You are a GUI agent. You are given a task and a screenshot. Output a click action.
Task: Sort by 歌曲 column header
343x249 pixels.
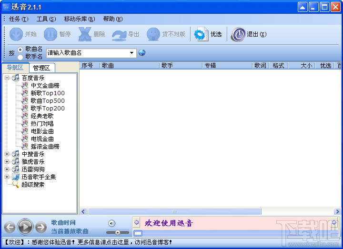130,65
